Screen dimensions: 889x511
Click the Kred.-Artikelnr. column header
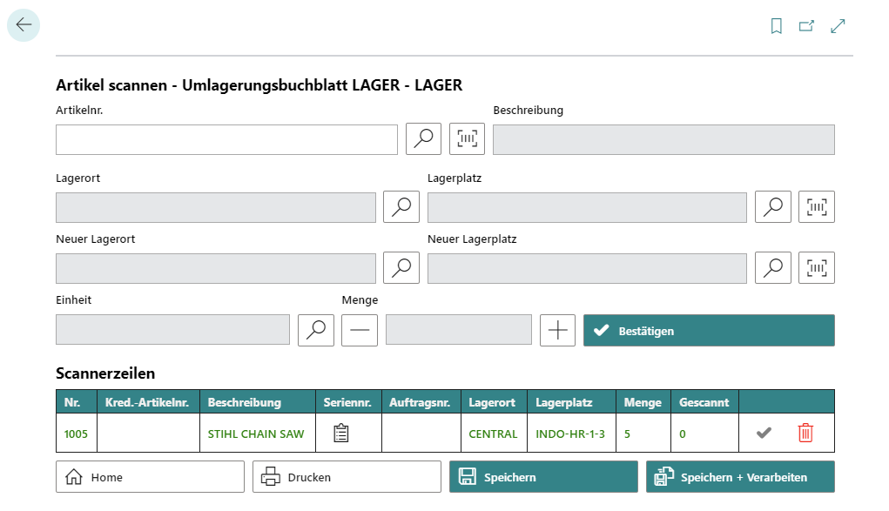coord(149,402)
